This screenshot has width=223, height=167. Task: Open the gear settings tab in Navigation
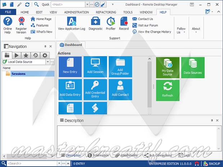coord(45,55)
